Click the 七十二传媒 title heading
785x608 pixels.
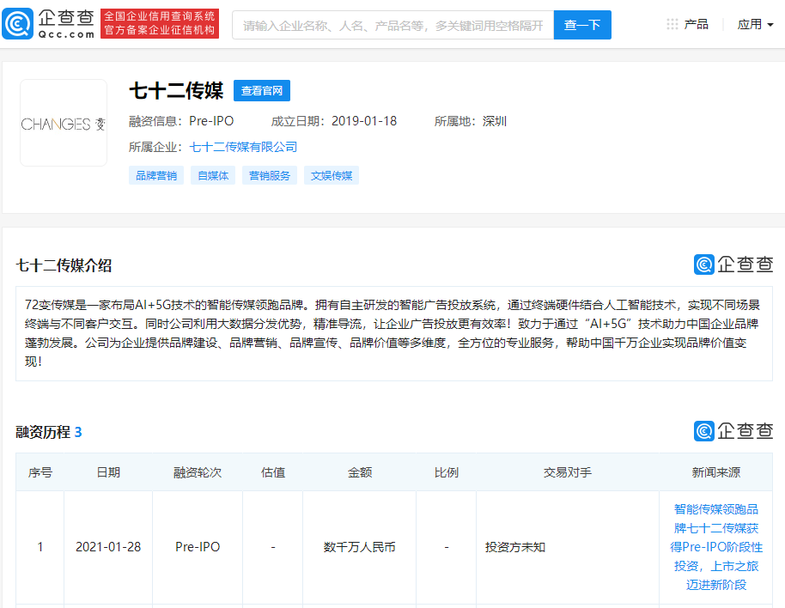[176, 90]
